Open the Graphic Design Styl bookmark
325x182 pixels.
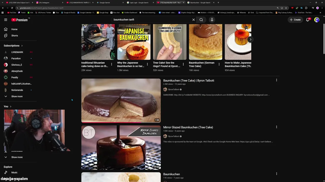coord(187,12)
